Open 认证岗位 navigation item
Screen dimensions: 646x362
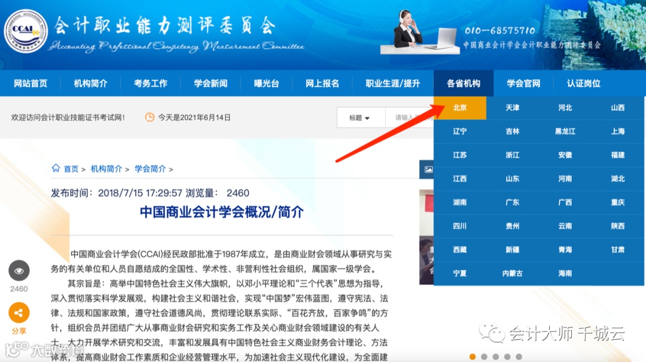point(583,84)
